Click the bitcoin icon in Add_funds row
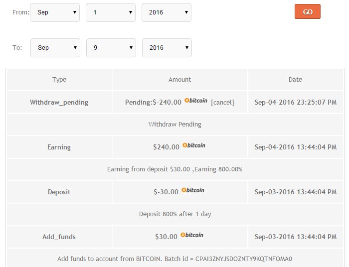Screen dimensions: 349x267 [191, 235]
